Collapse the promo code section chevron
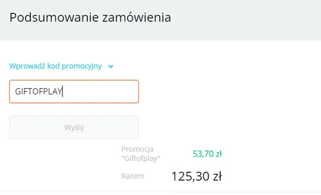The image size is (321, 195). [111, 66]
